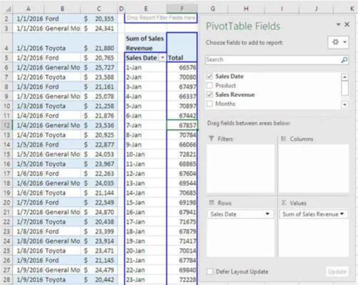
Task: Expand the Sum of Sales Revenue dropdown
Action: [342, 214]
